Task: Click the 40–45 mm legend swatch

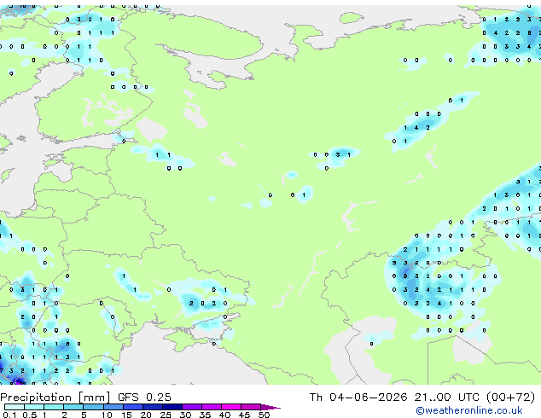Action: click(x=231, y=407)
